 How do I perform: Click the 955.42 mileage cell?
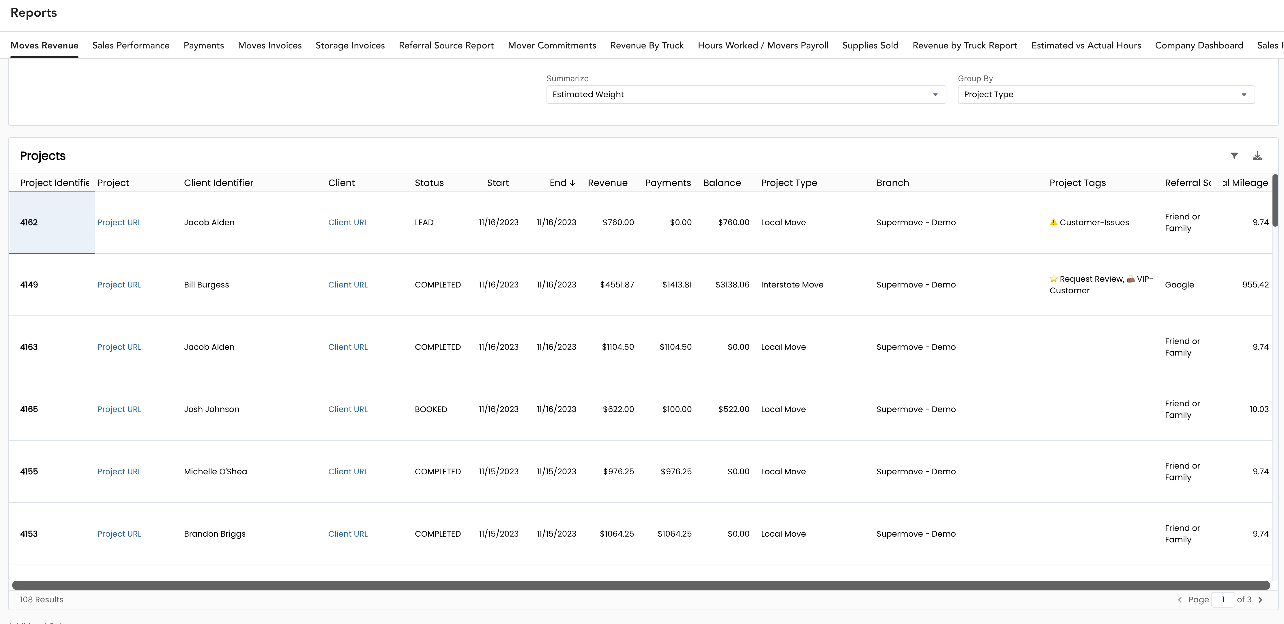(x=1255, y=285)
